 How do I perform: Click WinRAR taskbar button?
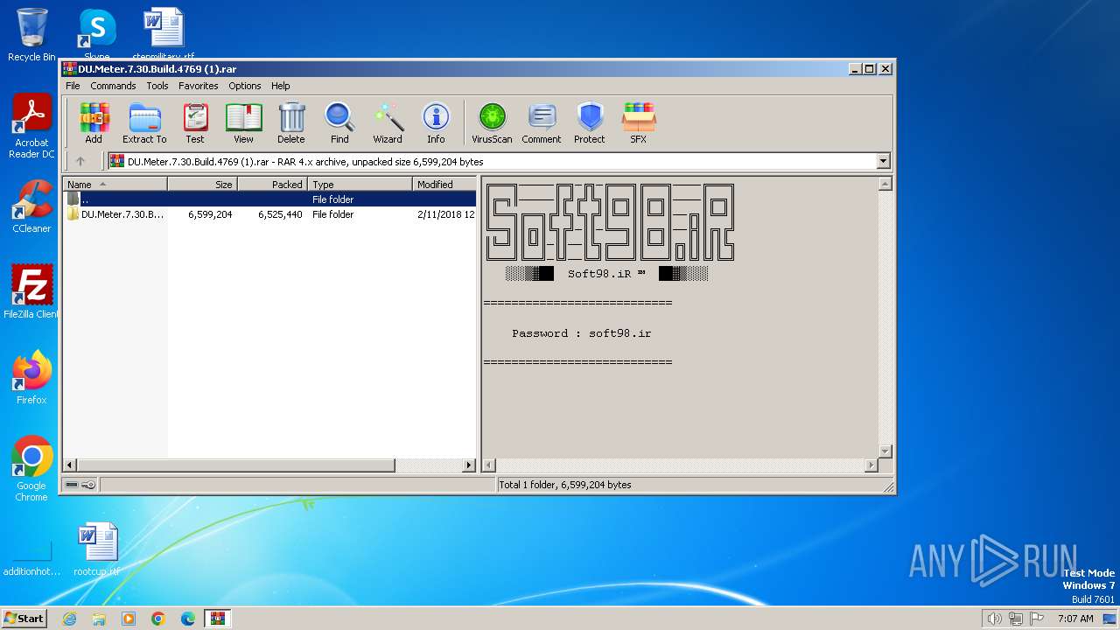tap(218, 619)
